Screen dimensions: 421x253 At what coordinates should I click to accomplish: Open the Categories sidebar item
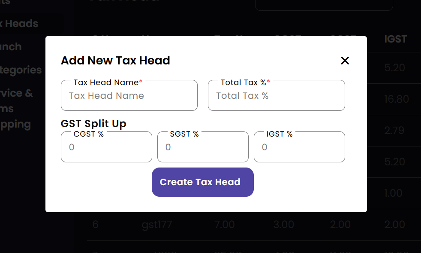pos(21,70)
